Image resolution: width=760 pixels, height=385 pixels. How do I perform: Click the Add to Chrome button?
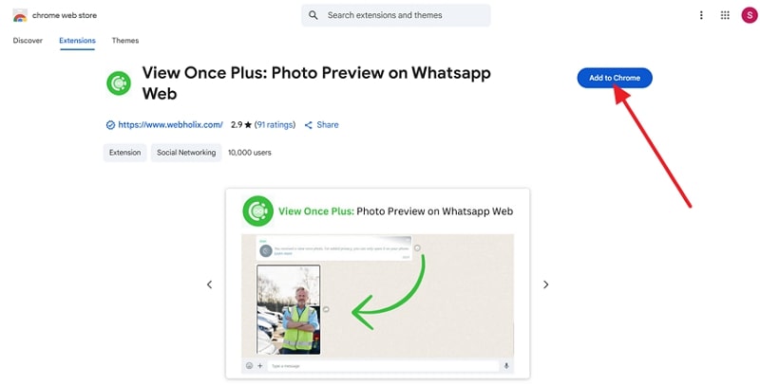[x=615, y=78]
